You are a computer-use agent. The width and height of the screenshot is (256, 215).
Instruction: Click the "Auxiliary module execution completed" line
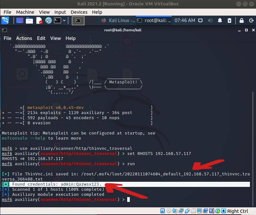(53, 195)
